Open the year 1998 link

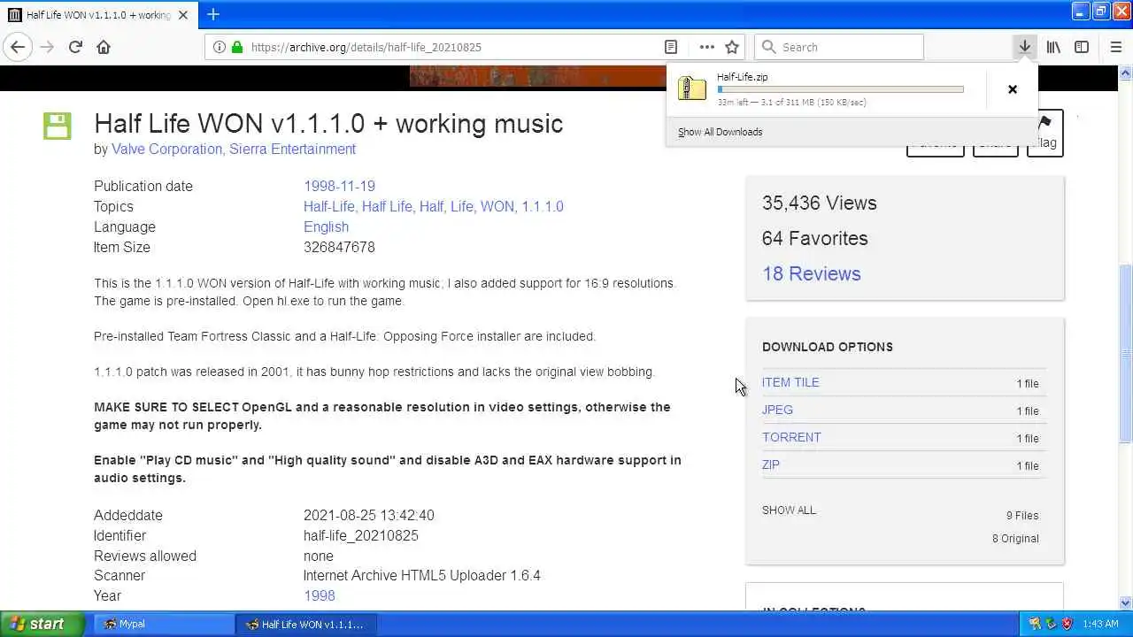click(319, 595)
